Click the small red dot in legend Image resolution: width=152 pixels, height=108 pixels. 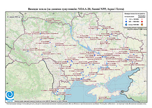click(x=142, y=19)
